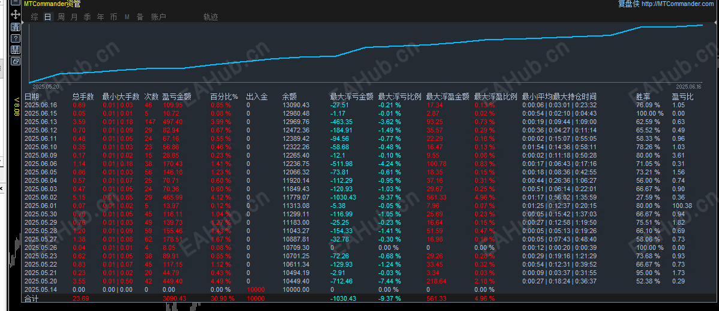Switch to the 轨迹 track tab
719x311 pixels.
point(211,17)
